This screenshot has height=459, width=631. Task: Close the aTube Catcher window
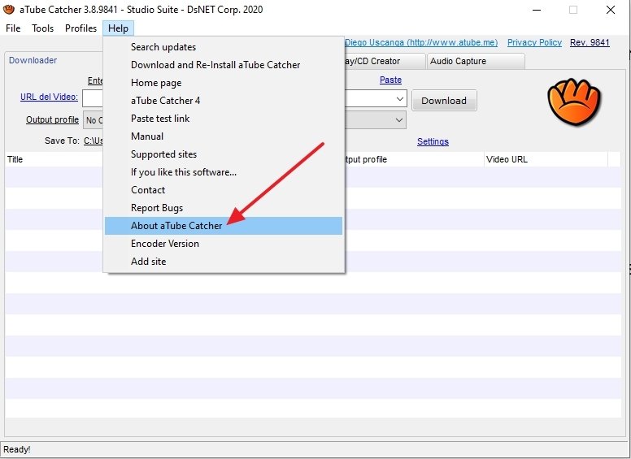[x=611, y=10]
